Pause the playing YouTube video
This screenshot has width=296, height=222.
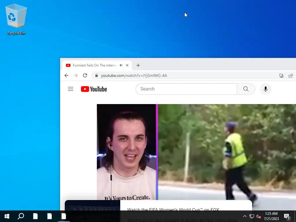pos(196,152)
